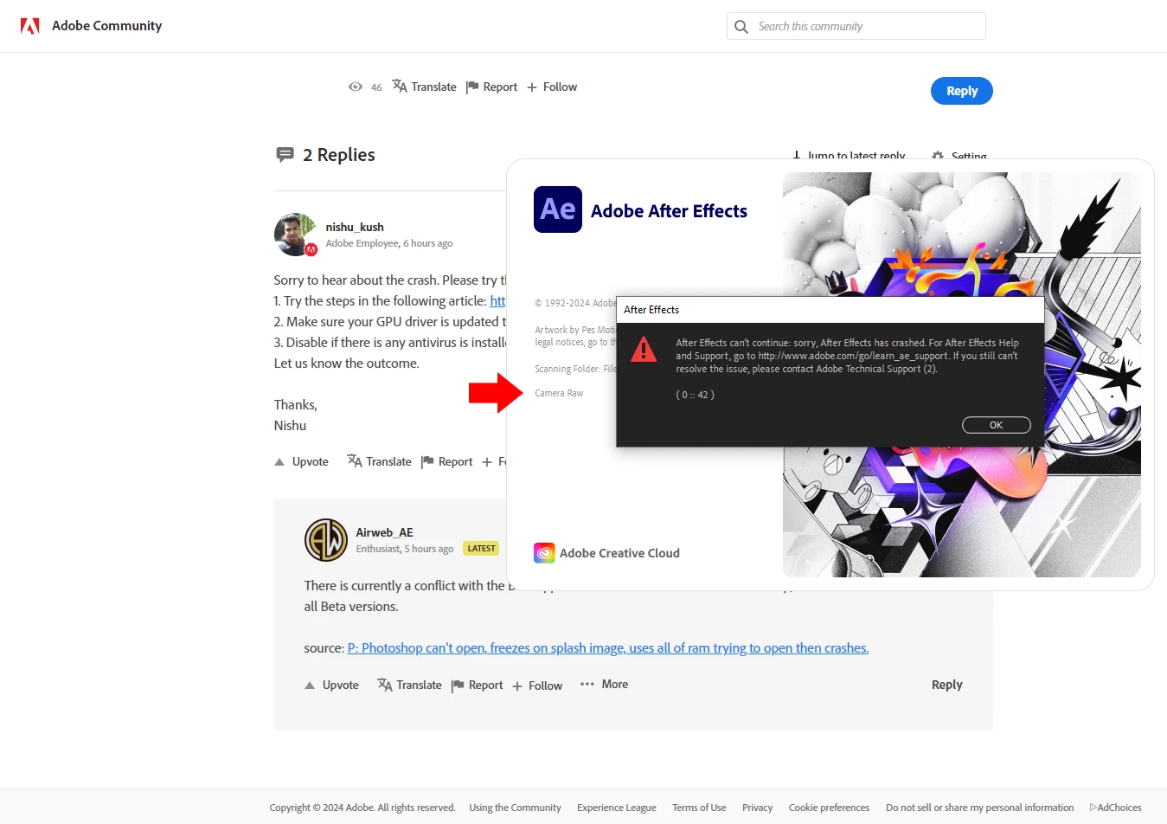Click 'Adobe Employee, 6 hours ago' text

point(389,243)
